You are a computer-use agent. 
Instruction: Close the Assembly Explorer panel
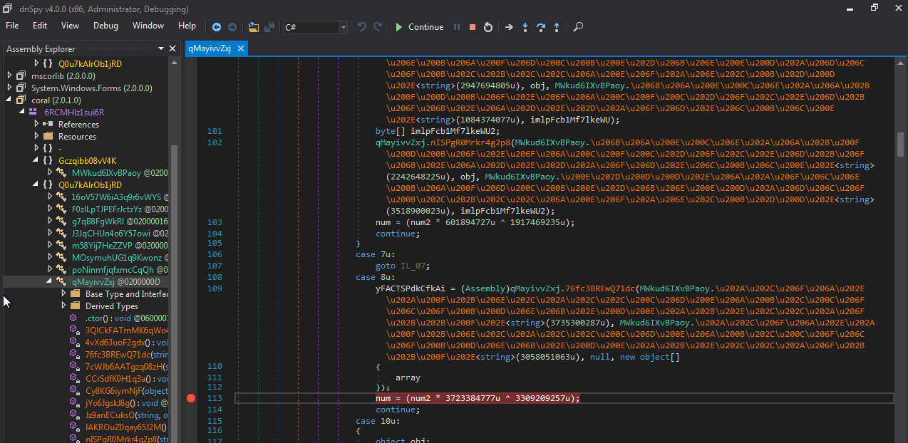pyautogui.click(x=172, y=48)
